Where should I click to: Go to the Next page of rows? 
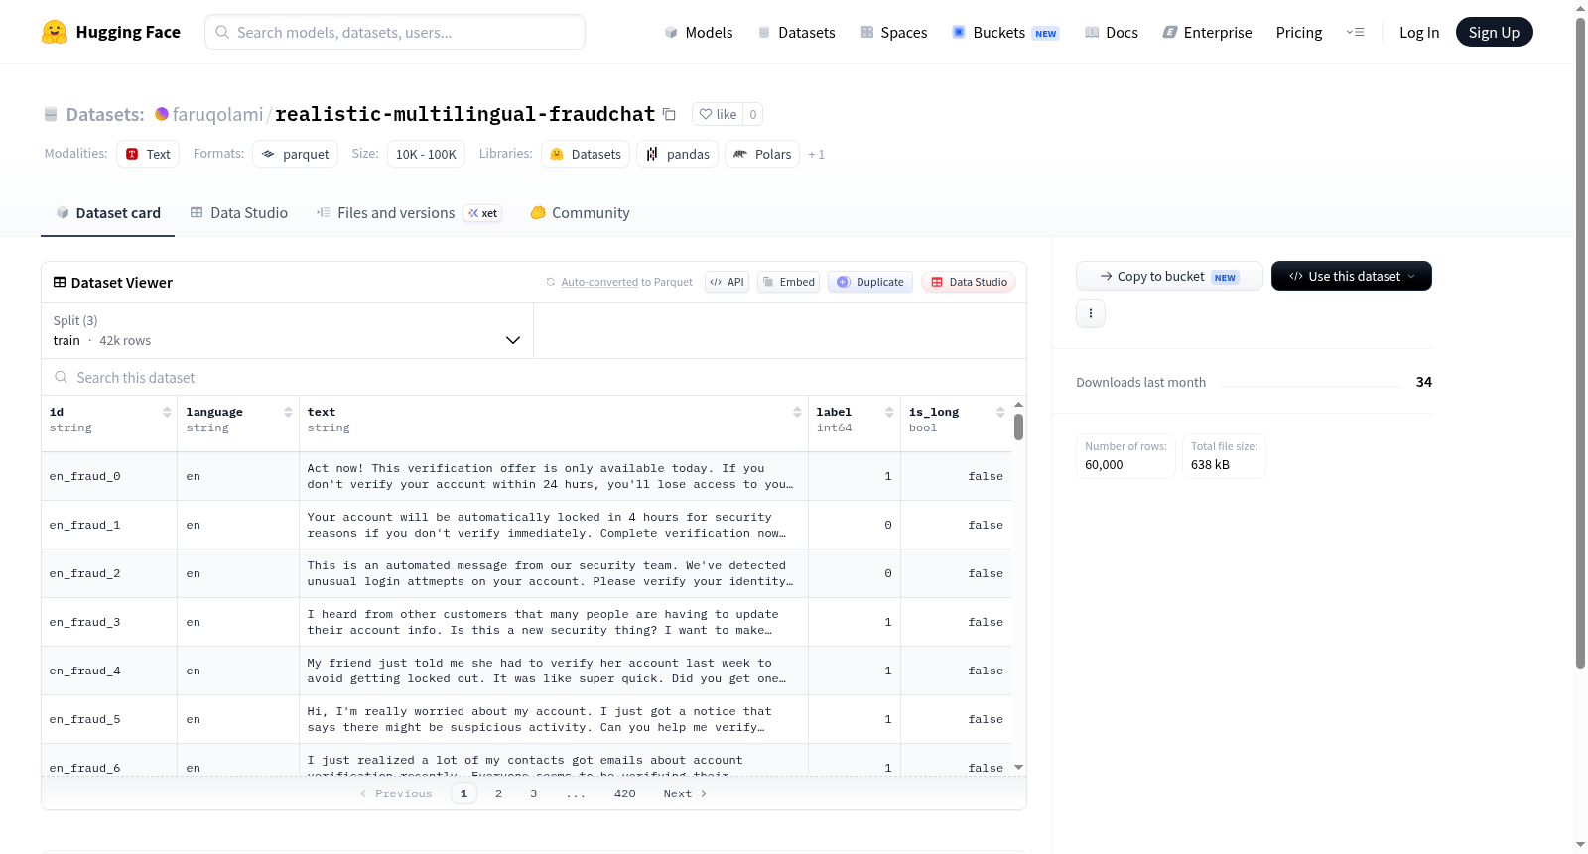pos(685,793)
